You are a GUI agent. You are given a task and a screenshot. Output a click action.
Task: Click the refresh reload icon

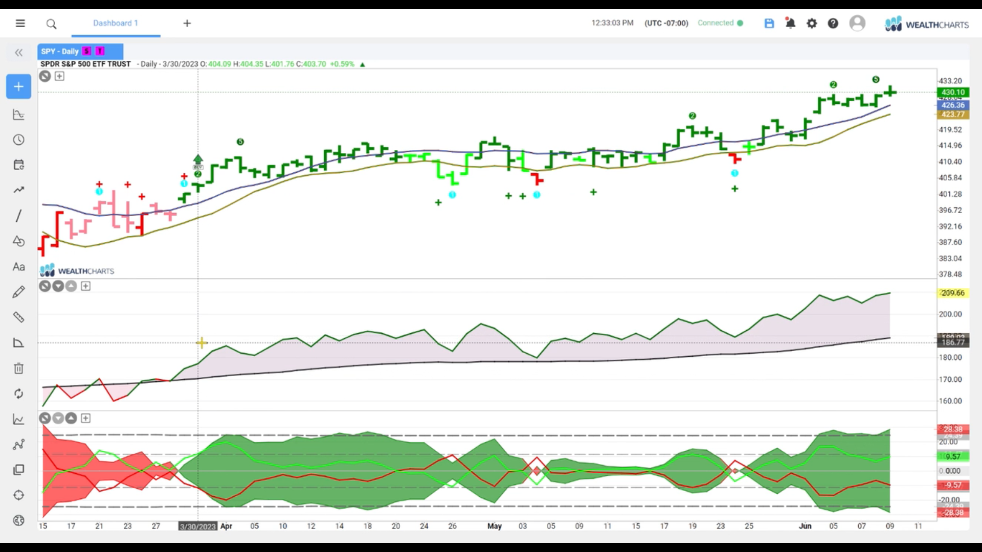click(x=18, y=394)
